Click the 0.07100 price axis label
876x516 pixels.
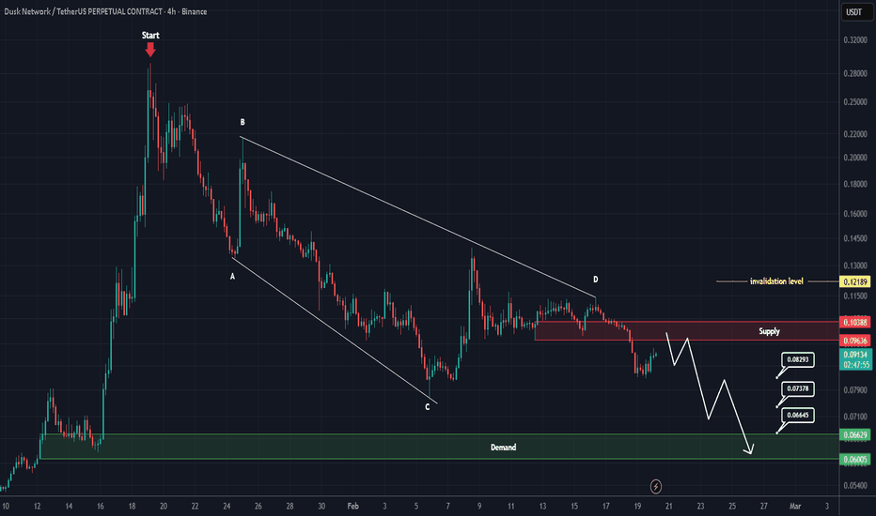coord(855,417)
